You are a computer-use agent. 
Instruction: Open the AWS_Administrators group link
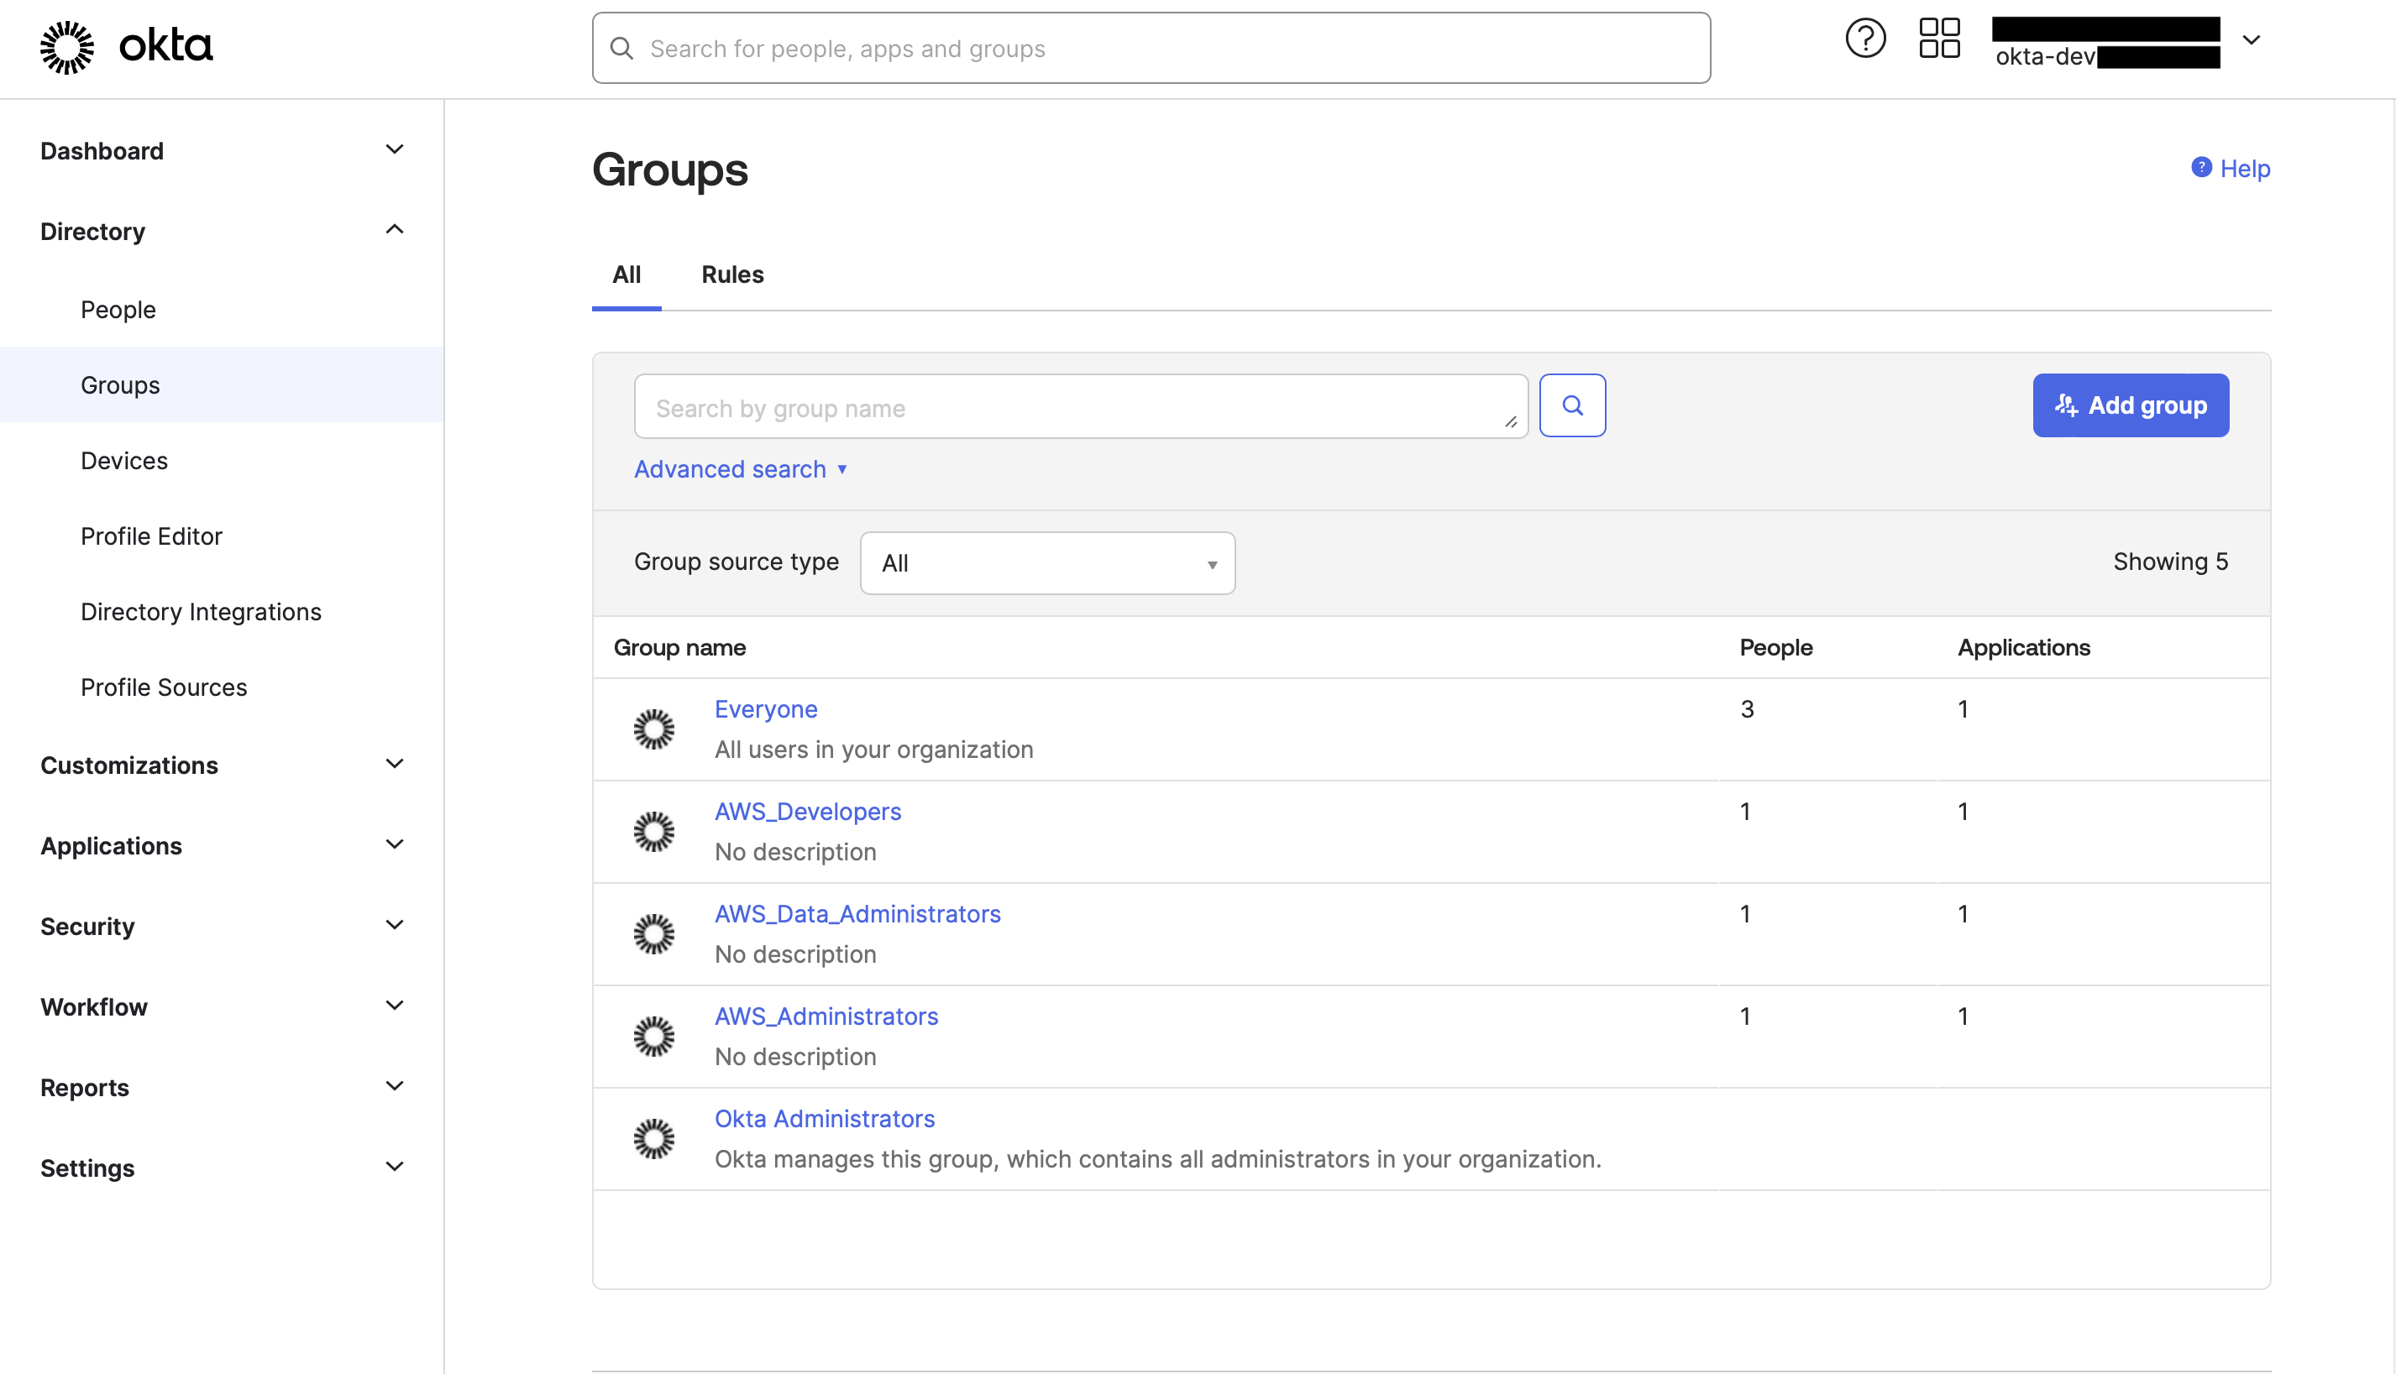pyautogui.click(x=826, y=1016)
